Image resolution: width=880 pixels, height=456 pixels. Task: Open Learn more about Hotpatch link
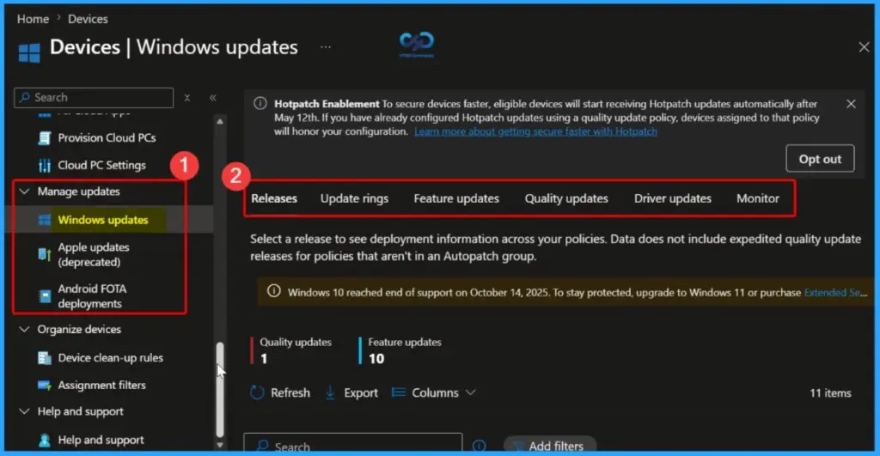pos(535,131)
